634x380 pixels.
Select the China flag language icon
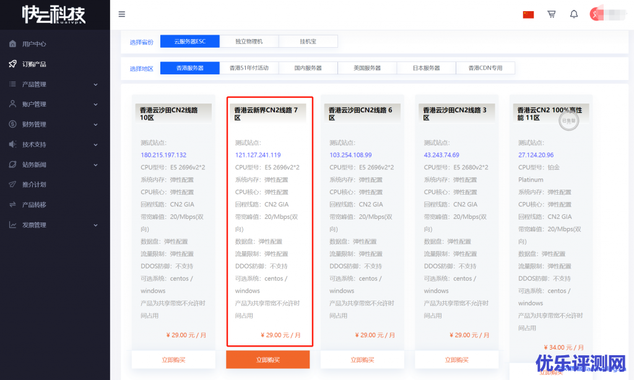[x=528, y=14]
